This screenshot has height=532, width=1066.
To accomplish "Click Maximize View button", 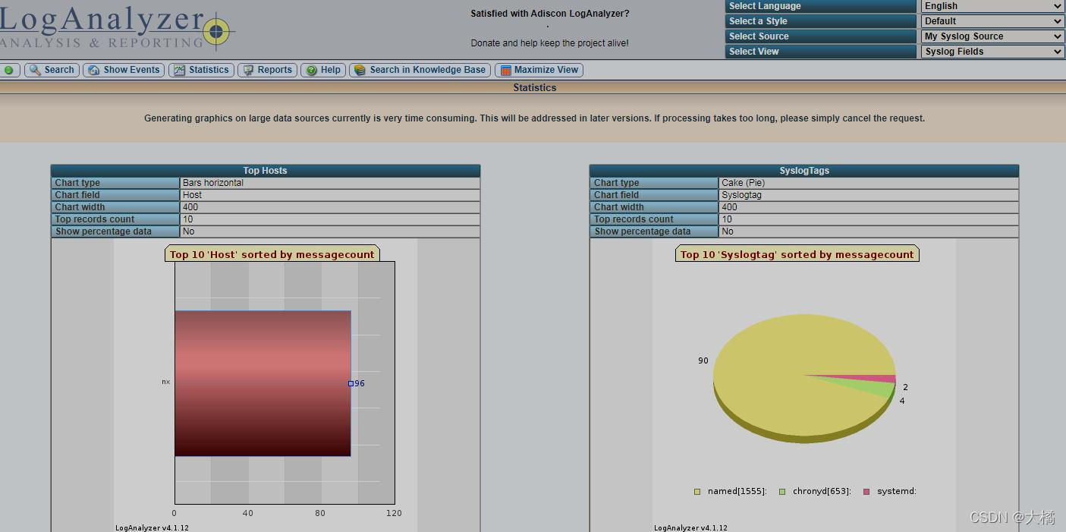I will pyautogui.click(x=539, y=70).
